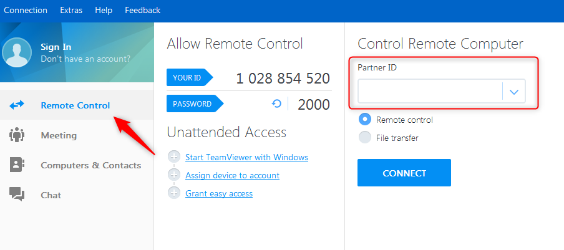
Task: Open the Feedback menu
Action: pos(142,10)
